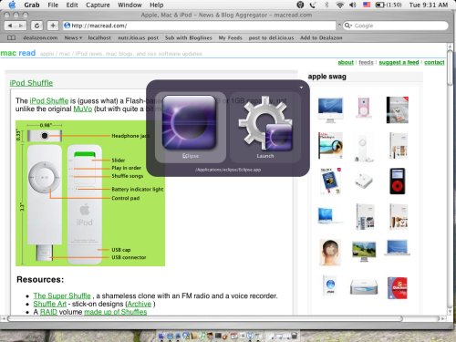This screenshot has width=456, height=342.
Task: Open the Quicksilver menu arrow
Action: [x=301, y=88]
